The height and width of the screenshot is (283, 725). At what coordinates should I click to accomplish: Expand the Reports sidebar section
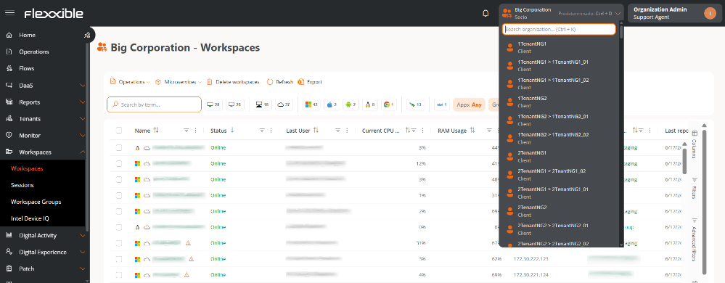tap(82, 102)
